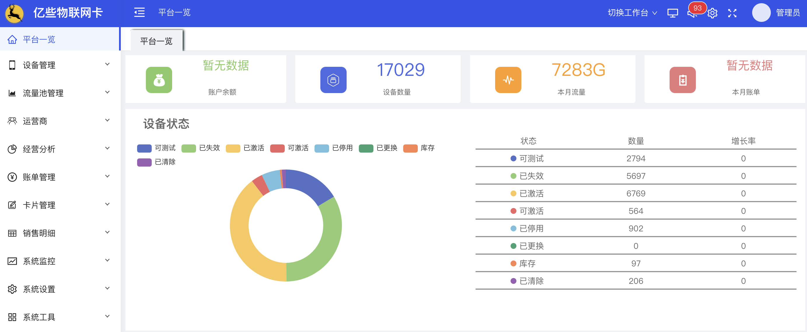Toggle 已失效 legend in chart
The height and width of the screenshot is (332, 807).
pyautogui.click(x=201, y=148)
